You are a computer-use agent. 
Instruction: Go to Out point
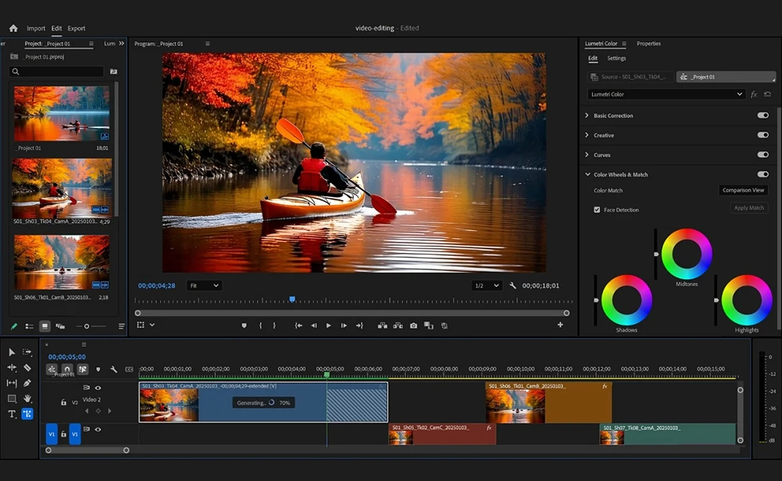pyautogui.click(x=359, y=325)
